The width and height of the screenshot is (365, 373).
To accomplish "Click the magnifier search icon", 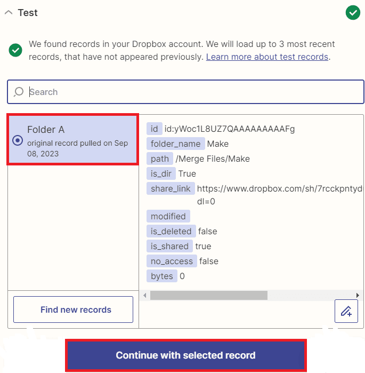I will point(19,92).
